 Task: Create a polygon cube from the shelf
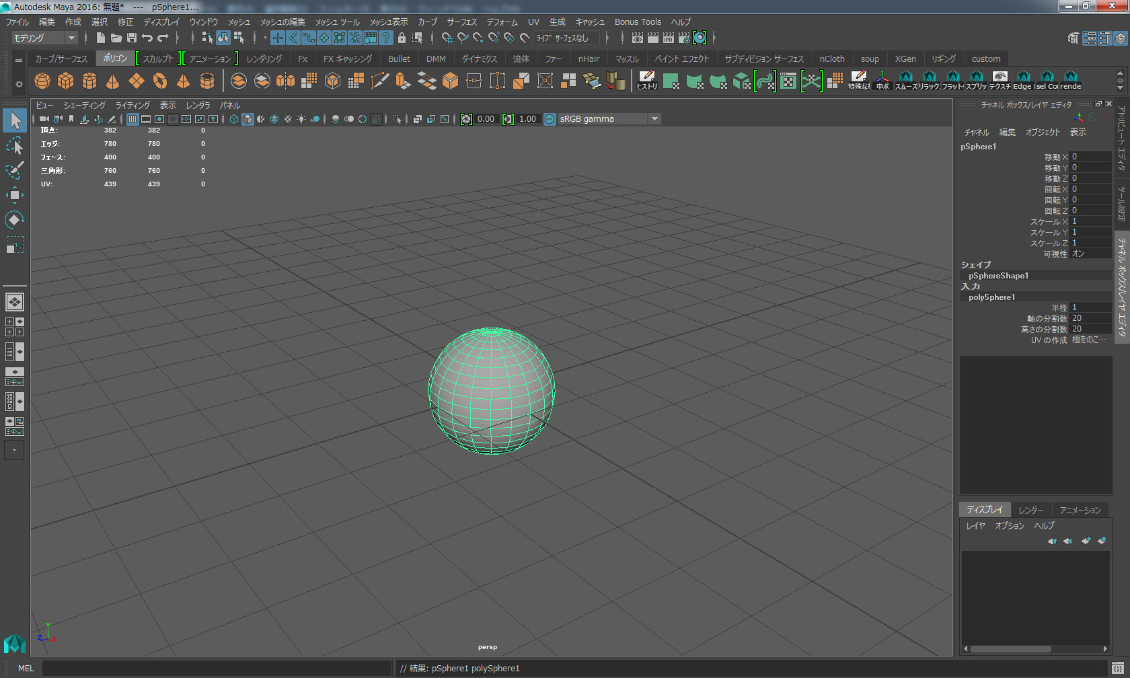(x=66, y=81)
